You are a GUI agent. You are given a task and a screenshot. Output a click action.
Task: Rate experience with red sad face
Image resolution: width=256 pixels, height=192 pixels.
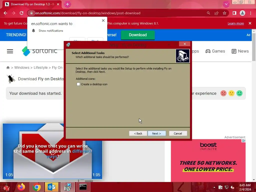(223, 93)
